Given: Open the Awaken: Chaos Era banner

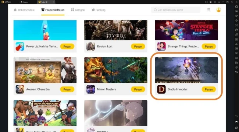Looking at the screenshot, I should [x=45, y=70].
